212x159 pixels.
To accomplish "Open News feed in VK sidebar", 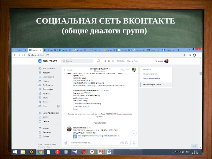I will (x=44, y=73).
